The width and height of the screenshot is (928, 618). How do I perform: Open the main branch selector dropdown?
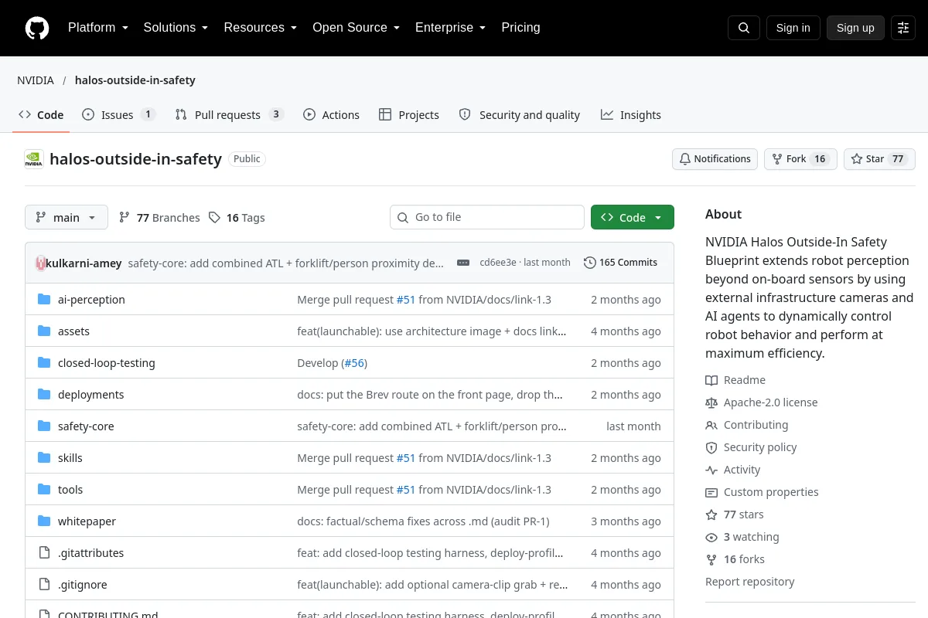point(67,217)
